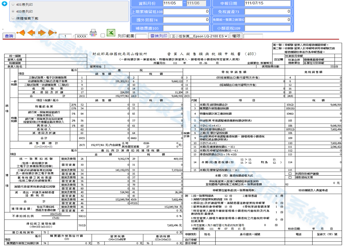This screenshot has width=349, height=249.
Task: Click tax amount 9,660,122
Action: tap(177, 81)
